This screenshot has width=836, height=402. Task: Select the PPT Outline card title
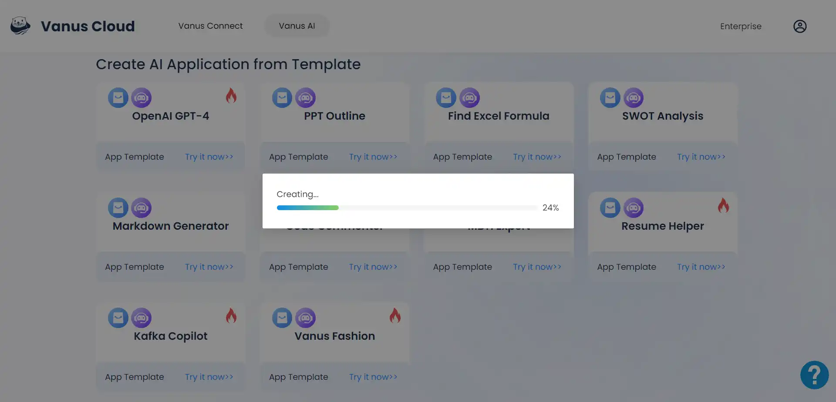click(334, 116)
